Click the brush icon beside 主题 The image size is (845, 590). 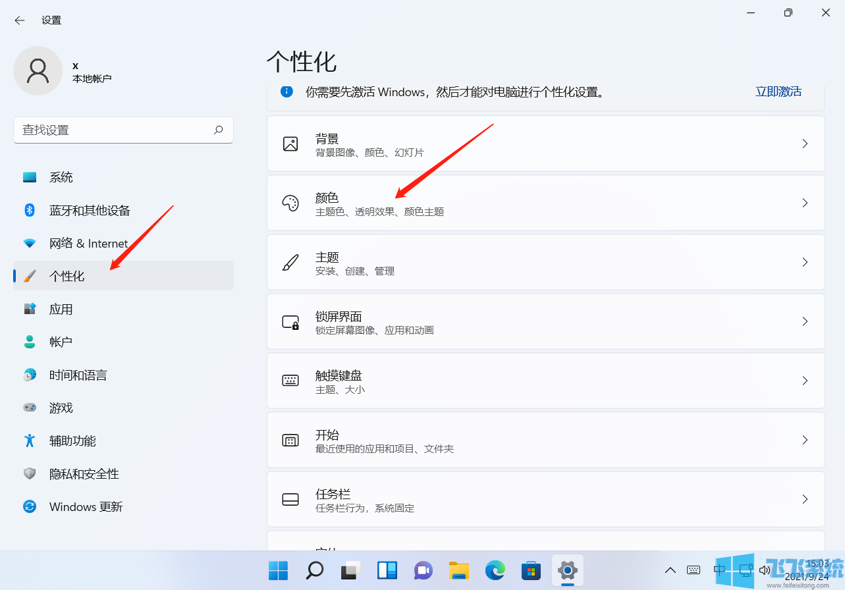coord(290,262)
